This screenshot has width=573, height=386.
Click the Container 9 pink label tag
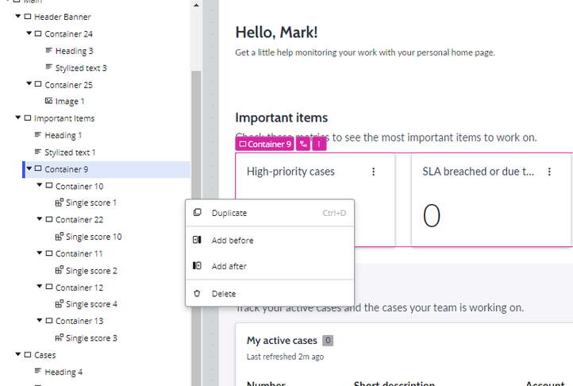[265, 145]
